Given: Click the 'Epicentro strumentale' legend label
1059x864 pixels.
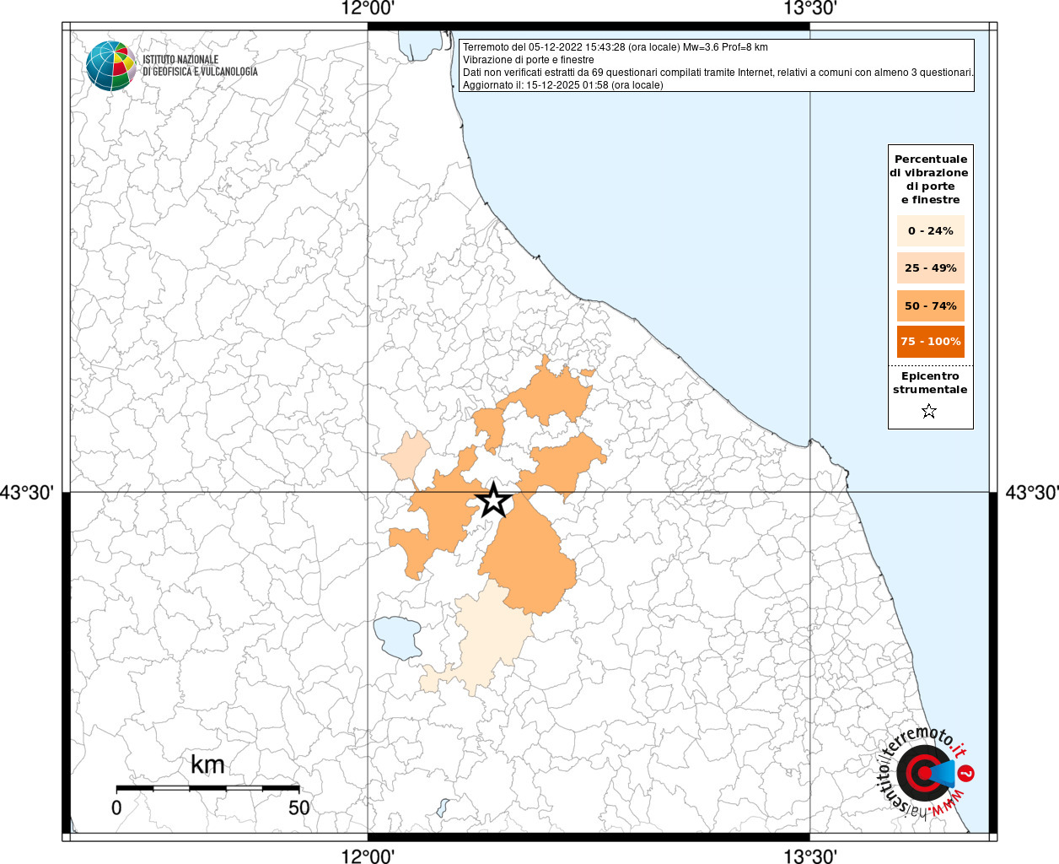Looking at the screenshot, I should [930, 382].
